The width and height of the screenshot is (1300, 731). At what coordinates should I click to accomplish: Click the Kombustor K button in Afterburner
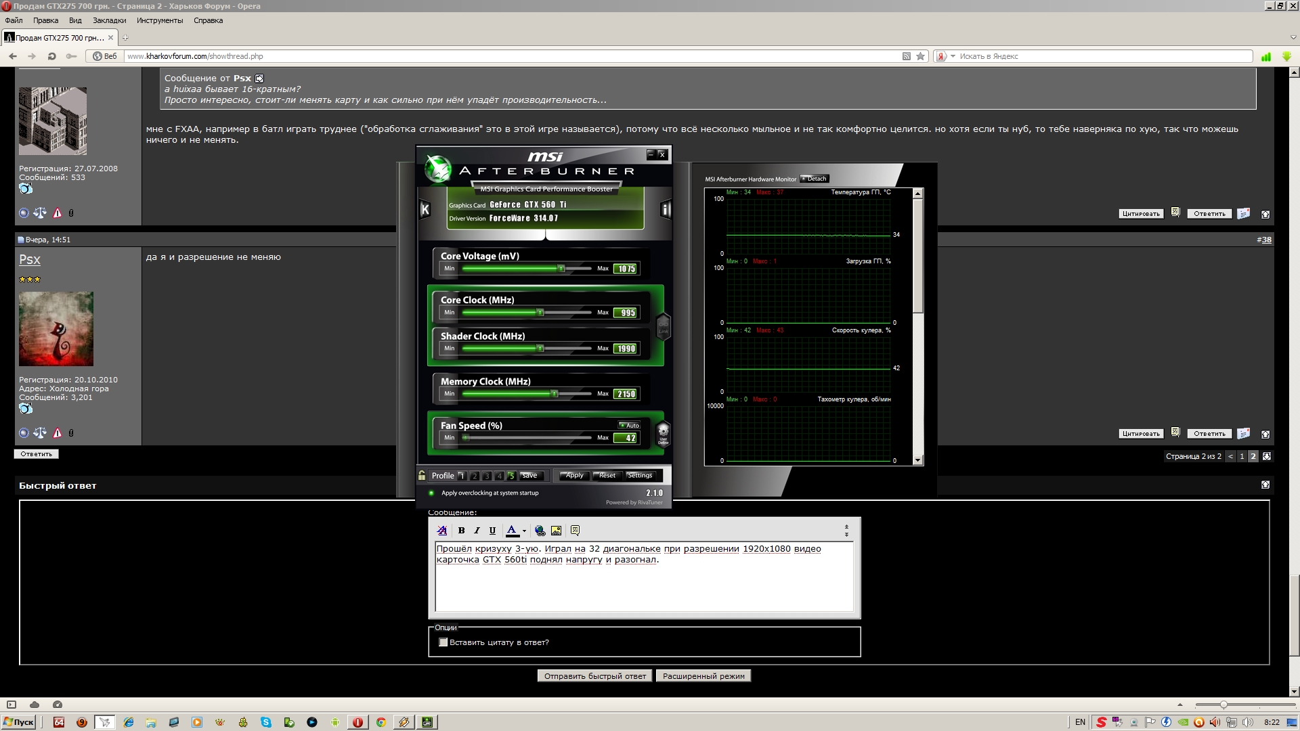click(425, 209)
